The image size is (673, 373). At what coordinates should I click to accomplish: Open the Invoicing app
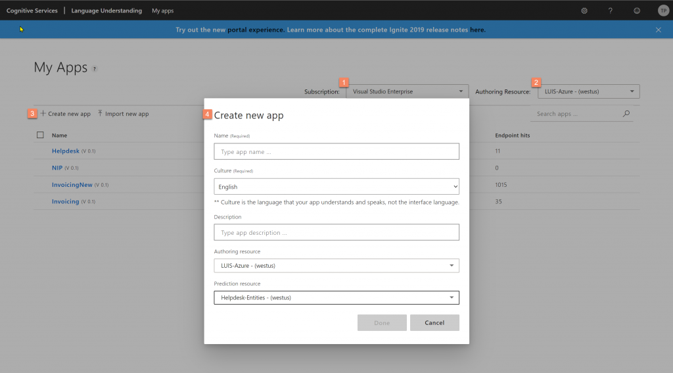click(x=65, y=201)
